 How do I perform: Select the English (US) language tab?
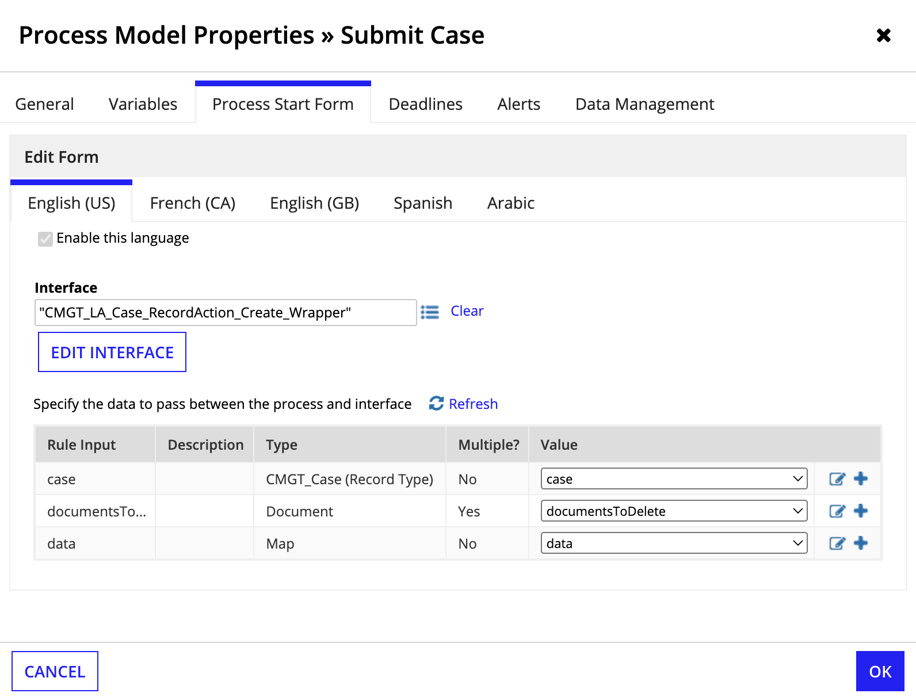click(x=72, y=202)
